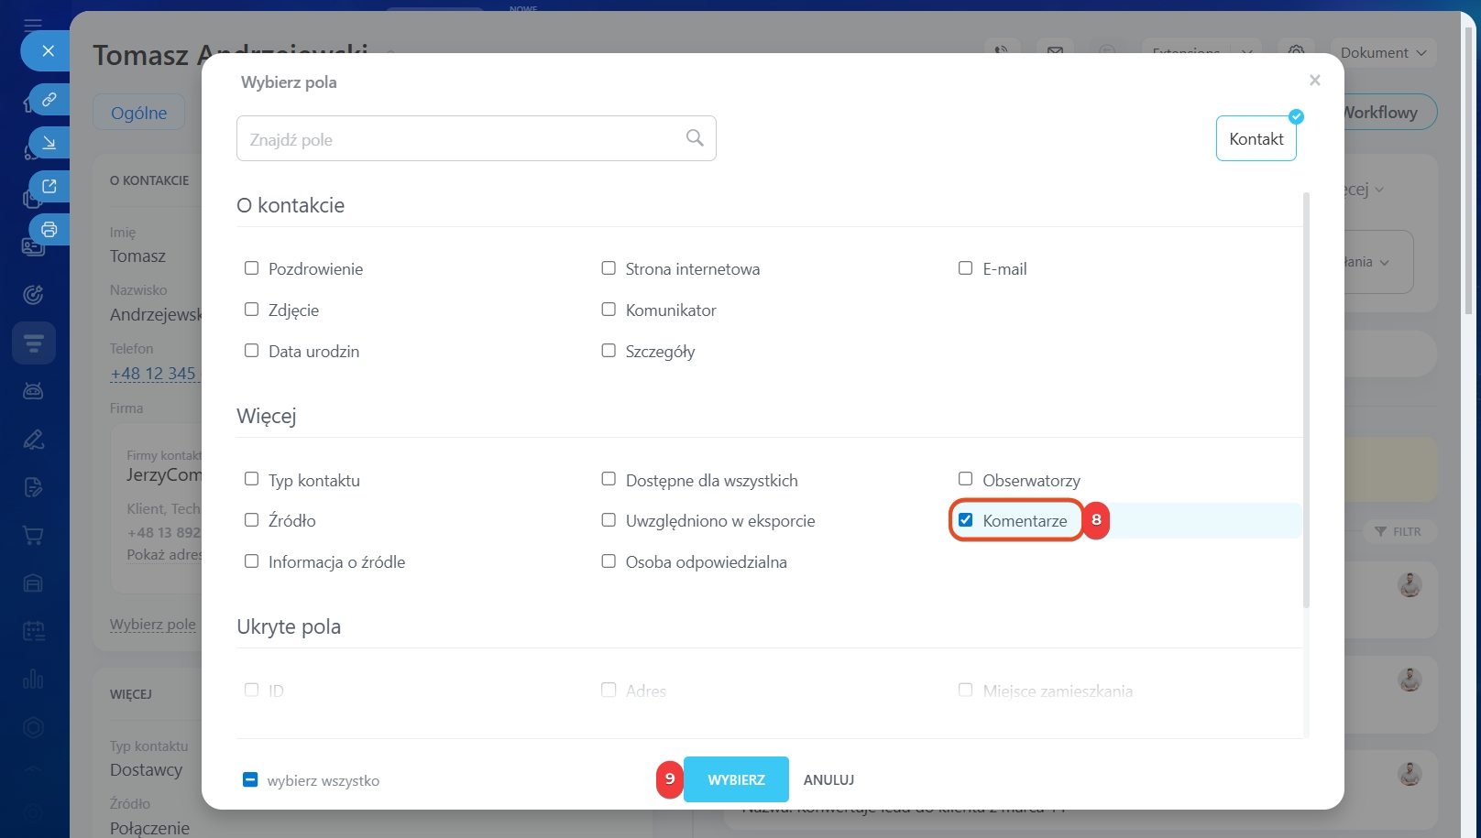Open the shopping cart icon in sidebar
This screenshot has width=1481, height=838.
tap(34, 536)
